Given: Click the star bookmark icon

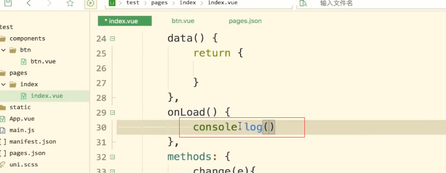Looking at the screenshot, I should click(70, 3).
